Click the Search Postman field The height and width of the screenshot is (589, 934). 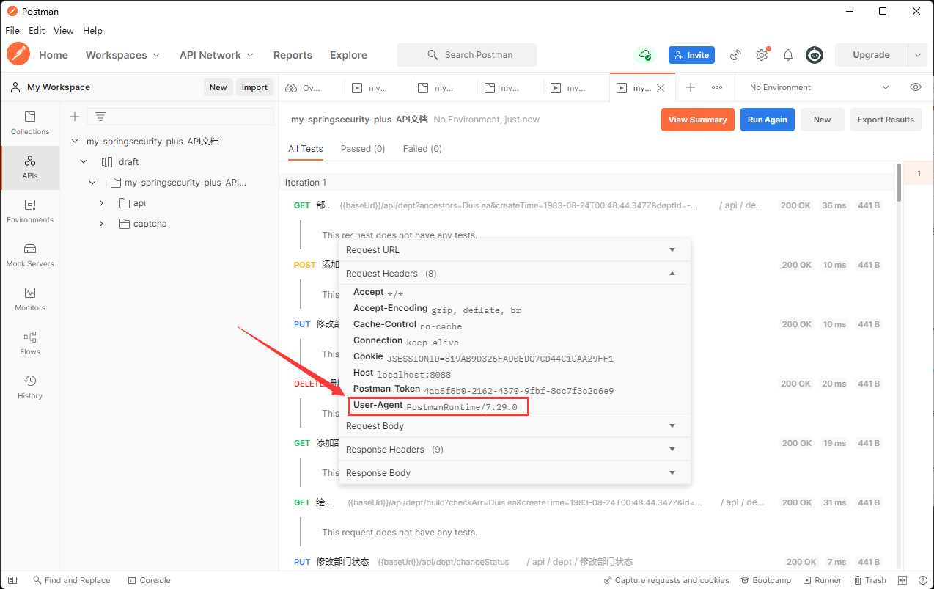467,55
